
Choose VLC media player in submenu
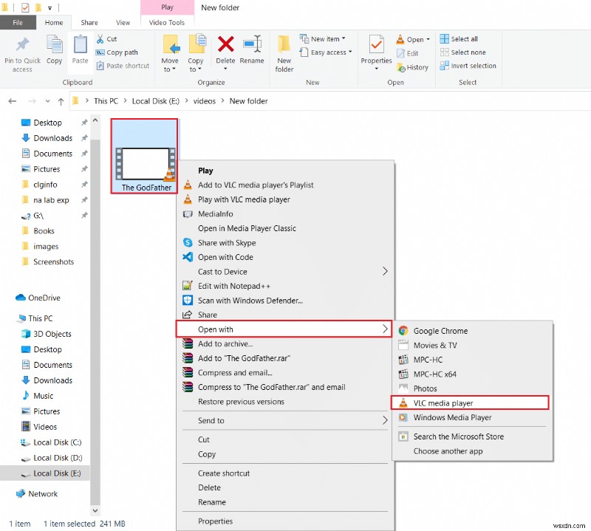[470, 403]
